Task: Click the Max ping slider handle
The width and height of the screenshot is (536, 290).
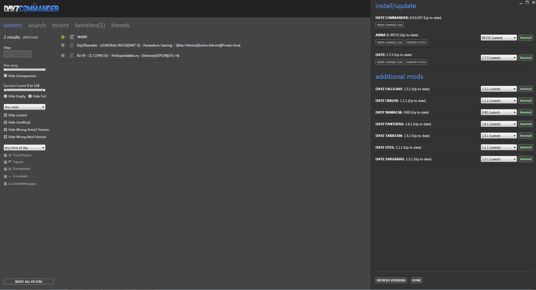Action: 5,70
